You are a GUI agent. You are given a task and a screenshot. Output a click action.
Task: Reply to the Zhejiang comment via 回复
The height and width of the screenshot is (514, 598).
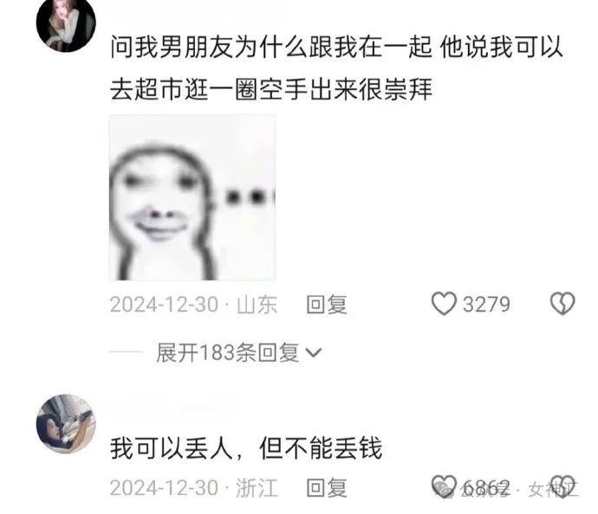coord(327,488)
